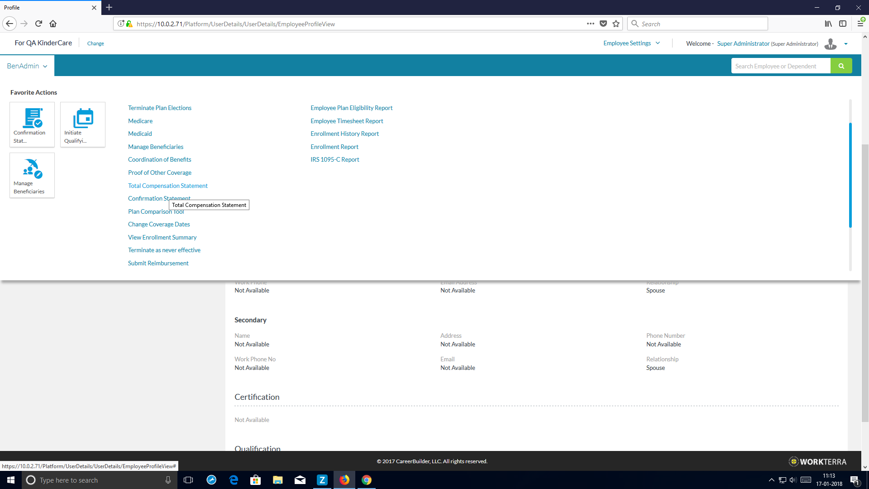This screenshot has height=489, width=869.
Task: Open Manage Beneficiaries favorite tile
Action: coord(32,175)
